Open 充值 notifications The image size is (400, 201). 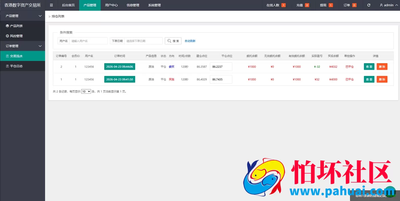[303, 5]
